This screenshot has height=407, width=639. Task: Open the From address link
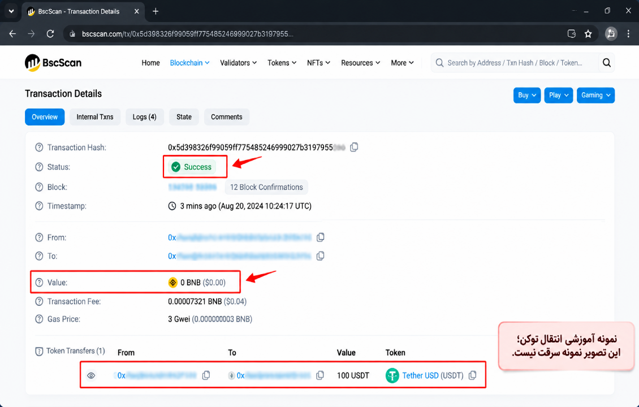coord(240,237)
